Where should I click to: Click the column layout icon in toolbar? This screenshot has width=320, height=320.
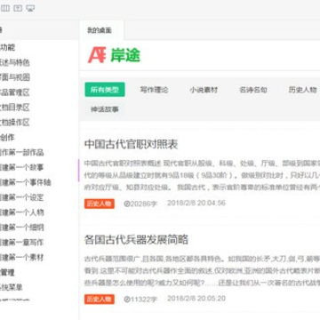[5, 9]
